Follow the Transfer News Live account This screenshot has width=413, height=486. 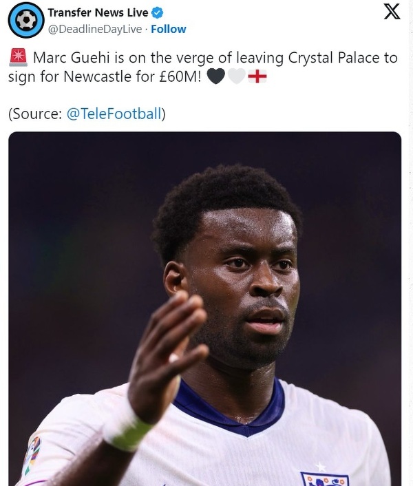(169, 29)
